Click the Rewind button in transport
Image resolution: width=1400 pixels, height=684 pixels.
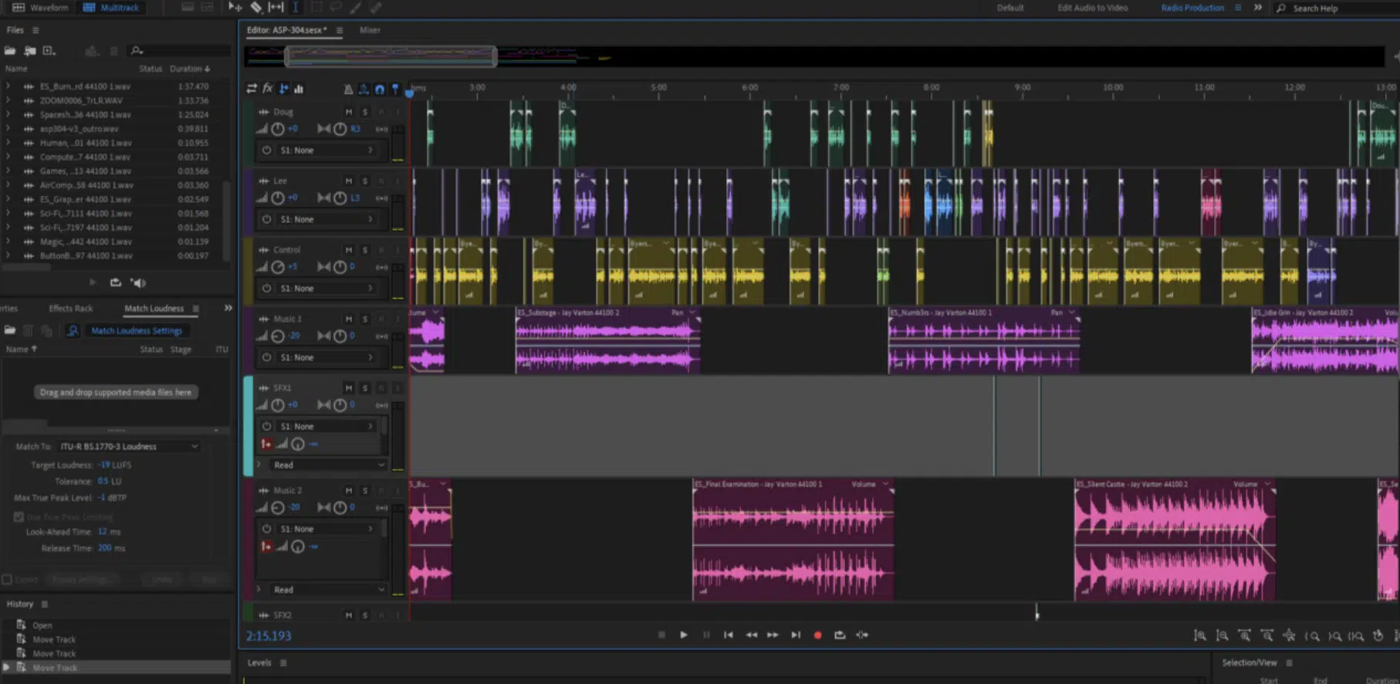751,635
